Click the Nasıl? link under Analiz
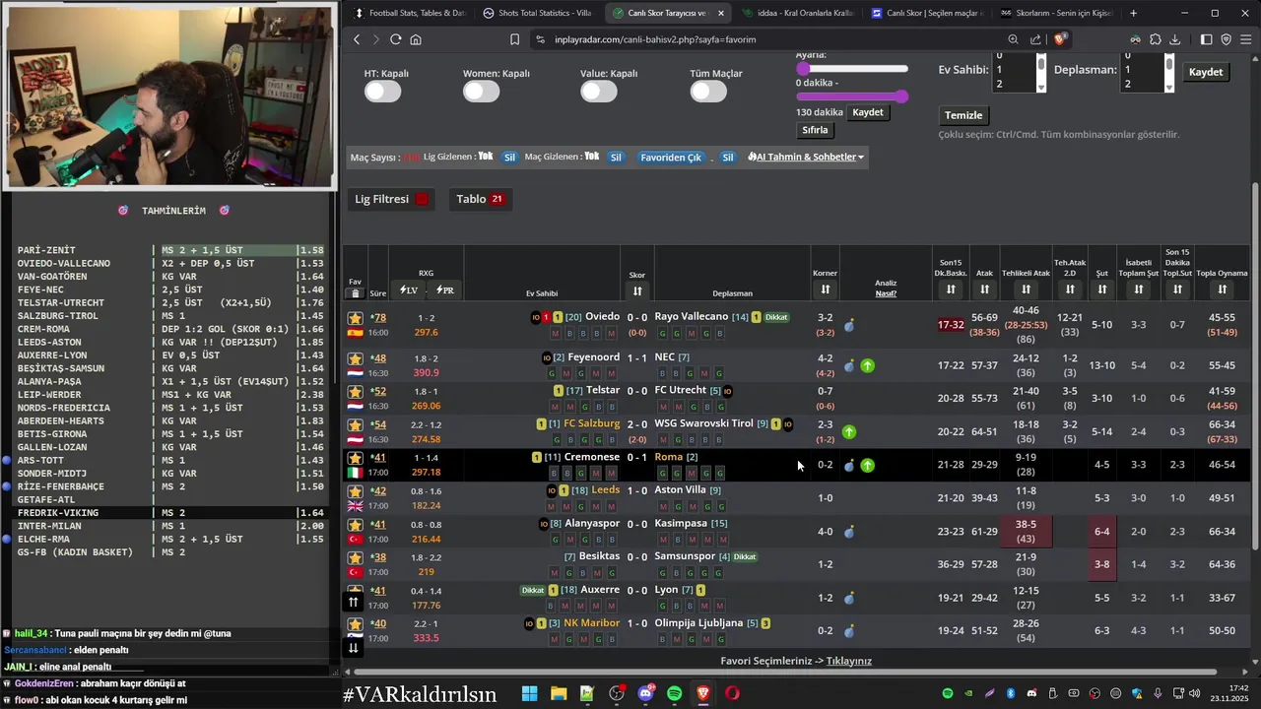Image resolution: width=1261 pixels, height=709 pixels. pos(886,293)
